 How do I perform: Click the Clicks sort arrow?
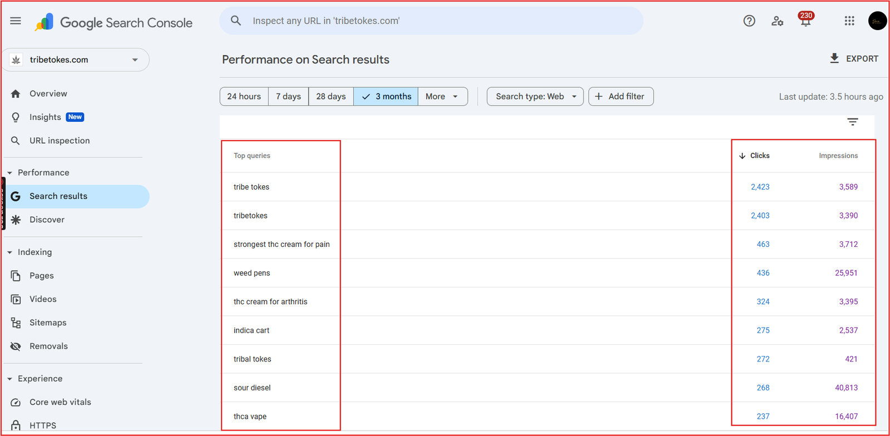click(x=742, y=156)
